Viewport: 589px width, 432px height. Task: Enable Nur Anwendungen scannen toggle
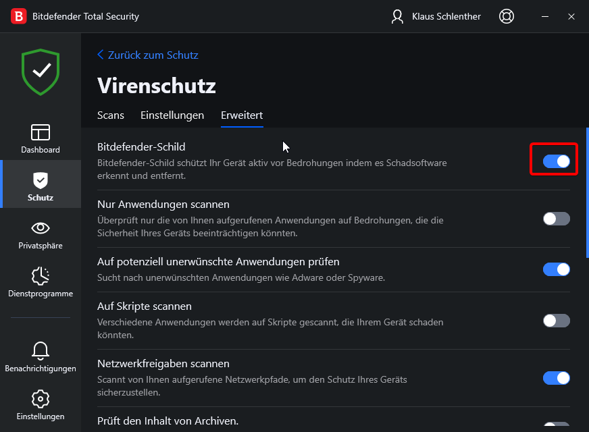pos(556,219)
